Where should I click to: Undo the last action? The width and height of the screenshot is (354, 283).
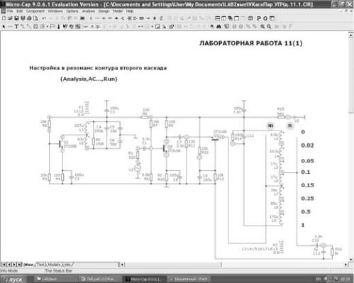click(44, 18)
